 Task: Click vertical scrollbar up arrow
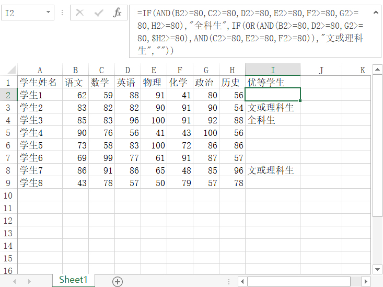[x=377, y=70]
